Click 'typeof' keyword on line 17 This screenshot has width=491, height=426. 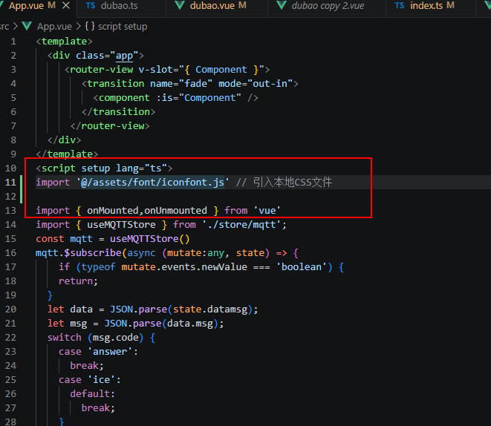coord(98,266)
